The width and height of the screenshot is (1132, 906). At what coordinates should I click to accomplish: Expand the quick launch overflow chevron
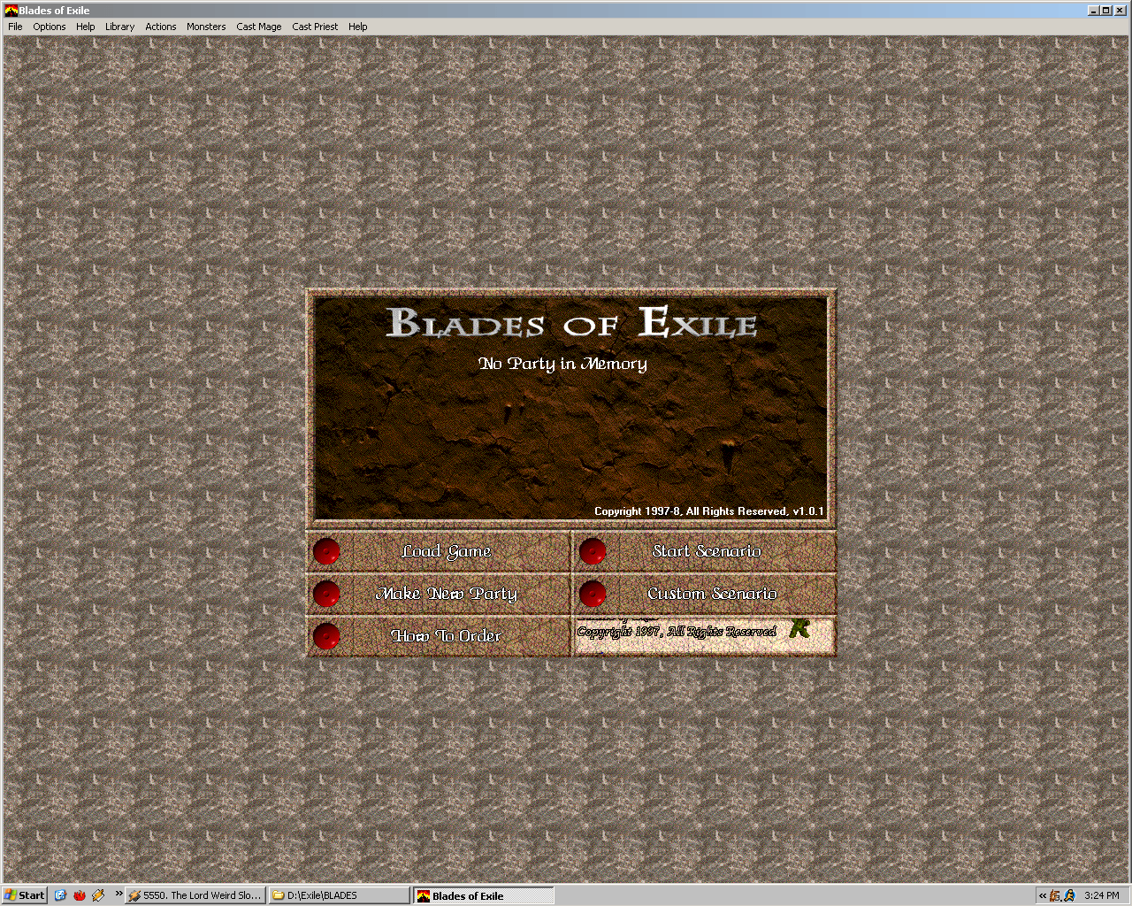[x=119, y=894]
